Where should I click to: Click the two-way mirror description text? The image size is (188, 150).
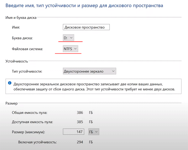94,87
